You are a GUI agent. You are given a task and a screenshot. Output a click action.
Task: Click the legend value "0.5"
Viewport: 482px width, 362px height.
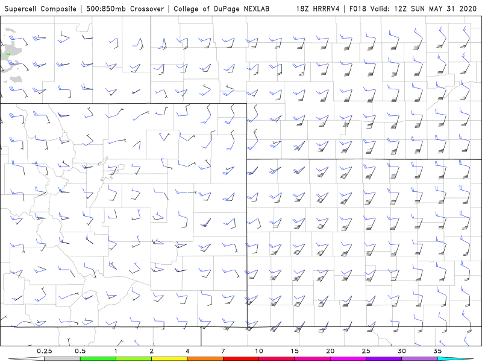click(80, 351)
